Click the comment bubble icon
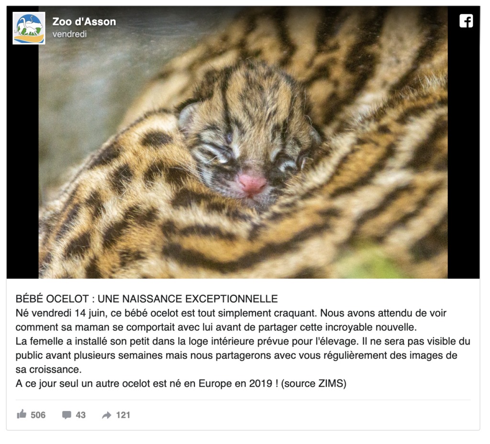490x444 pixels. coord(66,415)
